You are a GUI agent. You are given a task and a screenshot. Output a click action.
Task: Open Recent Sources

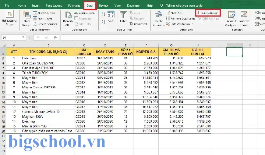click(45, 24)
